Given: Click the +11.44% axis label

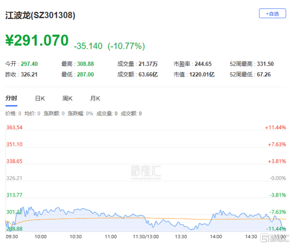Looking at the screenshot, I should pos(276,127).
